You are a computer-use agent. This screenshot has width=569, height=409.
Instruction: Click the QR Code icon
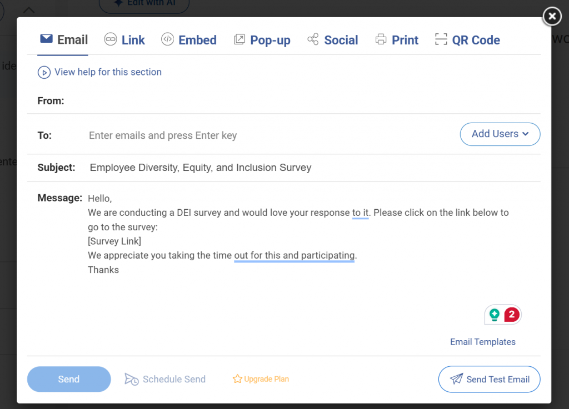(441, 39)
